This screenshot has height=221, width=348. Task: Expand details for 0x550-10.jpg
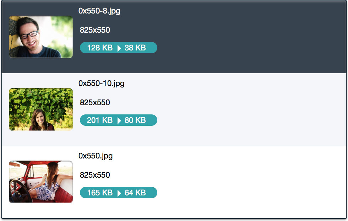point(213,109)
